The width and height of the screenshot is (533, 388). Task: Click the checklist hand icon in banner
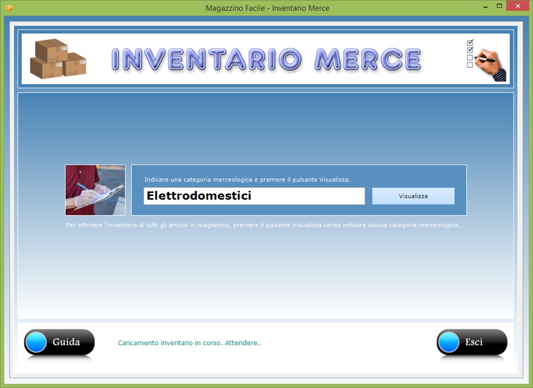click(486, 60)
